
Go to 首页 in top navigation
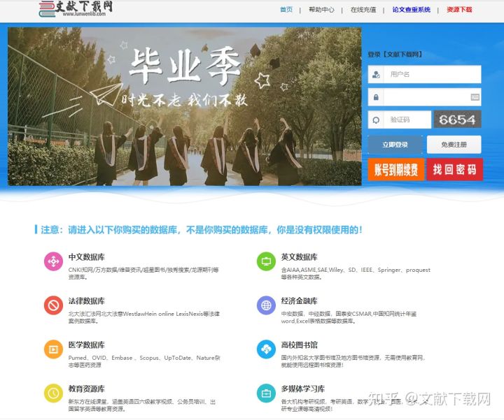point(286,10)
